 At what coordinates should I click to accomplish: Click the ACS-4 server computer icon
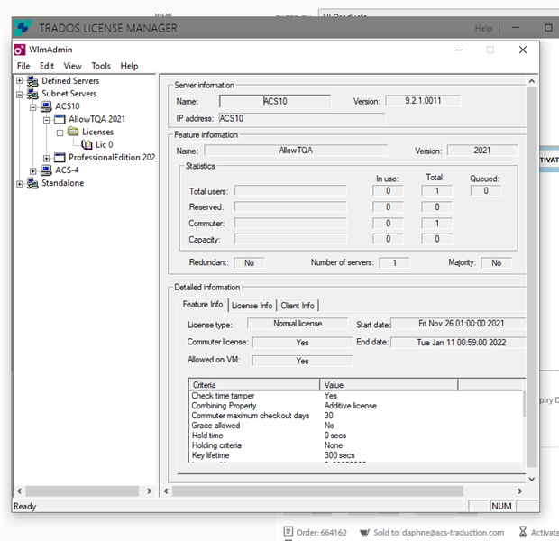(46, 170)
